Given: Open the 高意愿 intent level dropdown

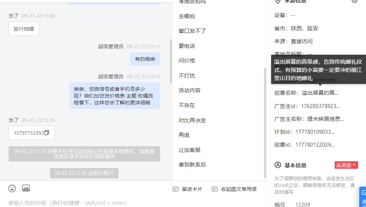Looking at the screenshot, I should pyautogui.click(x=346, y=165).
